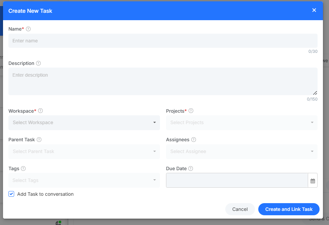Screen dimensions: 329x225
Task: Click the help icon next to Description
Action: click(x=38, y=63)
